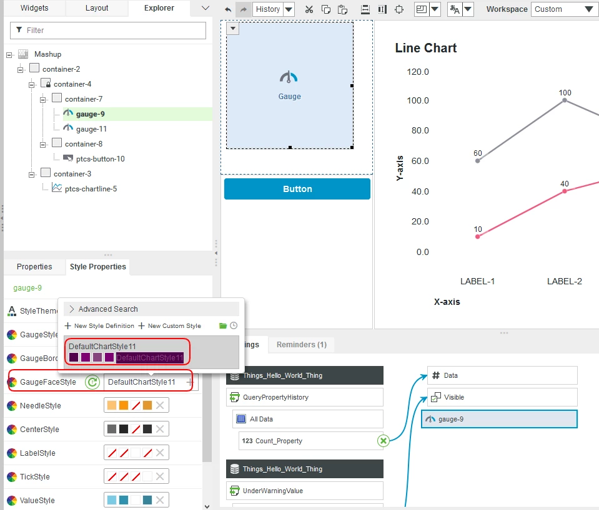Click New Custom Style

170,325
